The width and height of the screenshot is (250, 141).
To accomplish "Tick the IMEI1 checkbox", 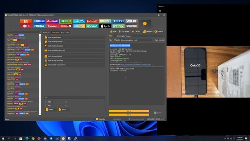I will click(46, 102).
